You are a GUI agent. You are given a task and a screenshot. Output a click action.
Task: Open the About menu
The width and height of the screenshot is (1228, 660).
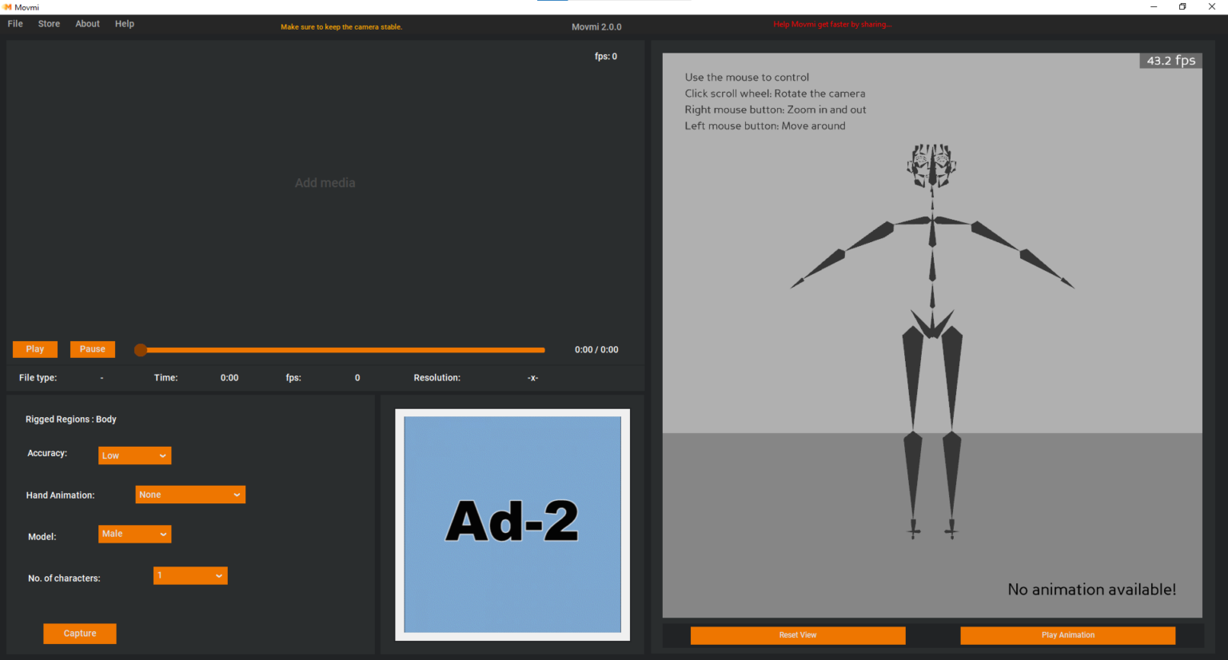(87, 23)
